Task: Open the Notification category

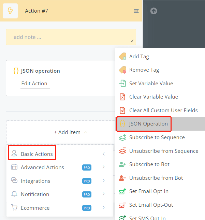Action: click(35, 194)
